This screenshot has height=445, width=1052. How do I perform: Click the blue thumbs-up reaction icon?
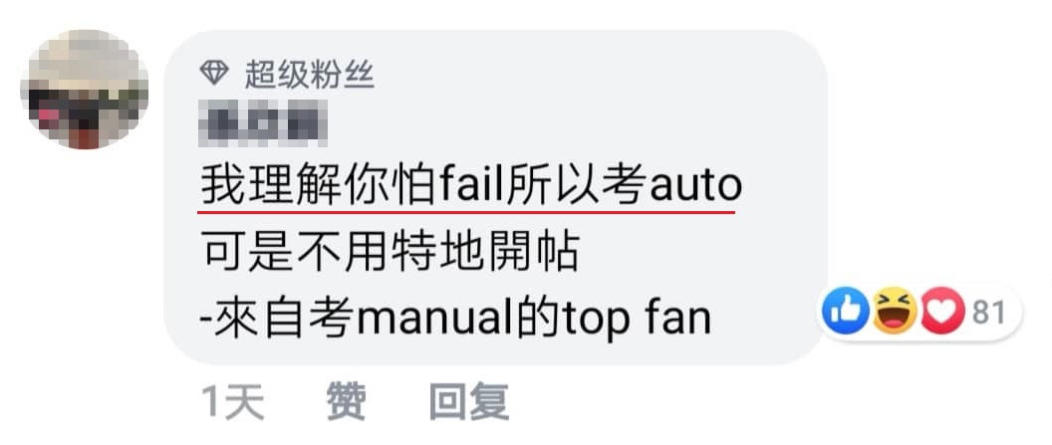pyautogui.click(x=846, y=311)
